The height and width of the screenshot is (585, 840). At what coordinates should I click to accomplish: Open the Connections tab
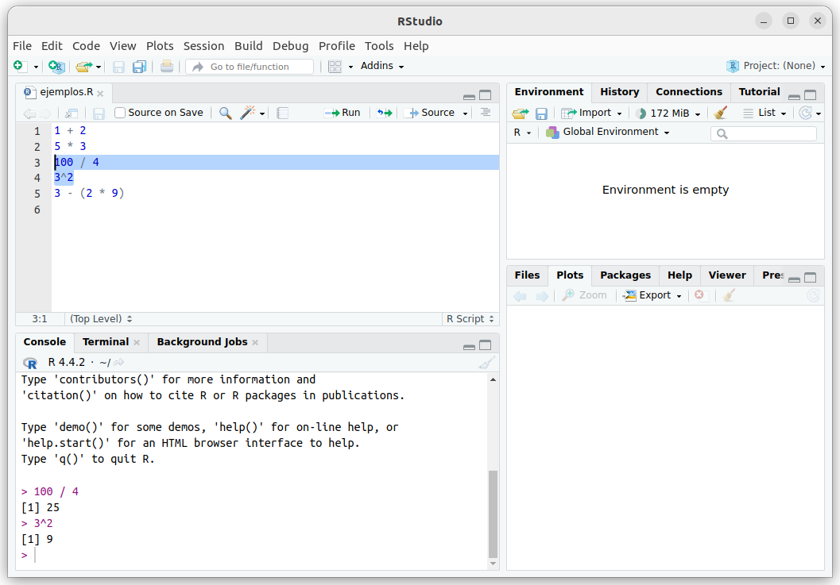click(689, 92)
